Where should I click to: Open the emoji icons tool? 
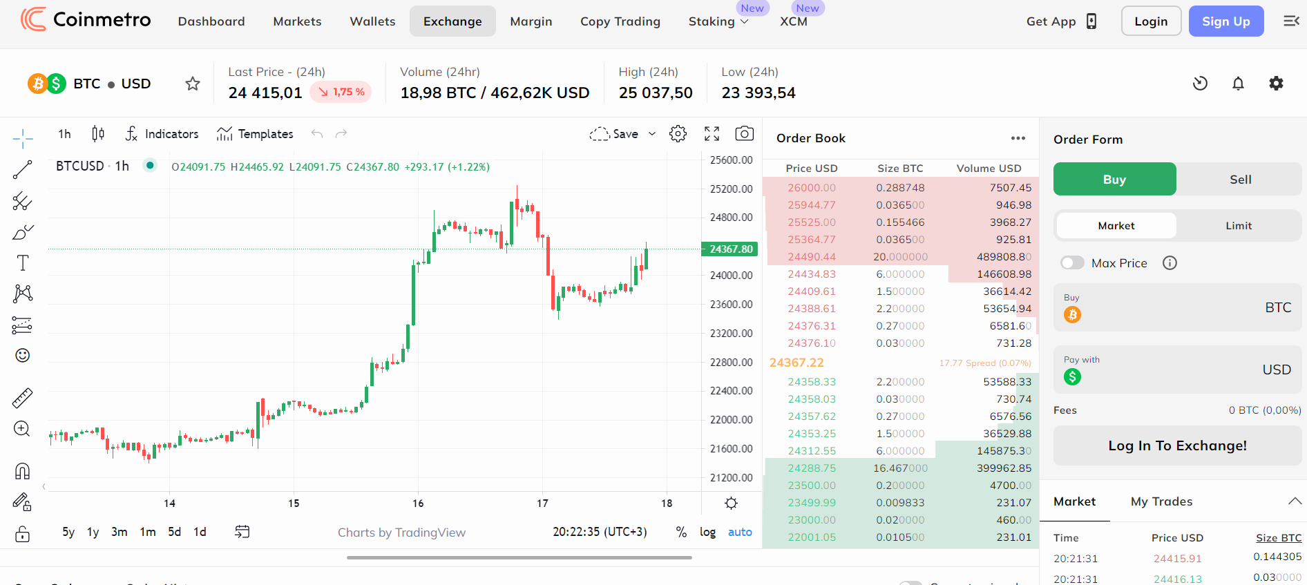tap(23, 355)
